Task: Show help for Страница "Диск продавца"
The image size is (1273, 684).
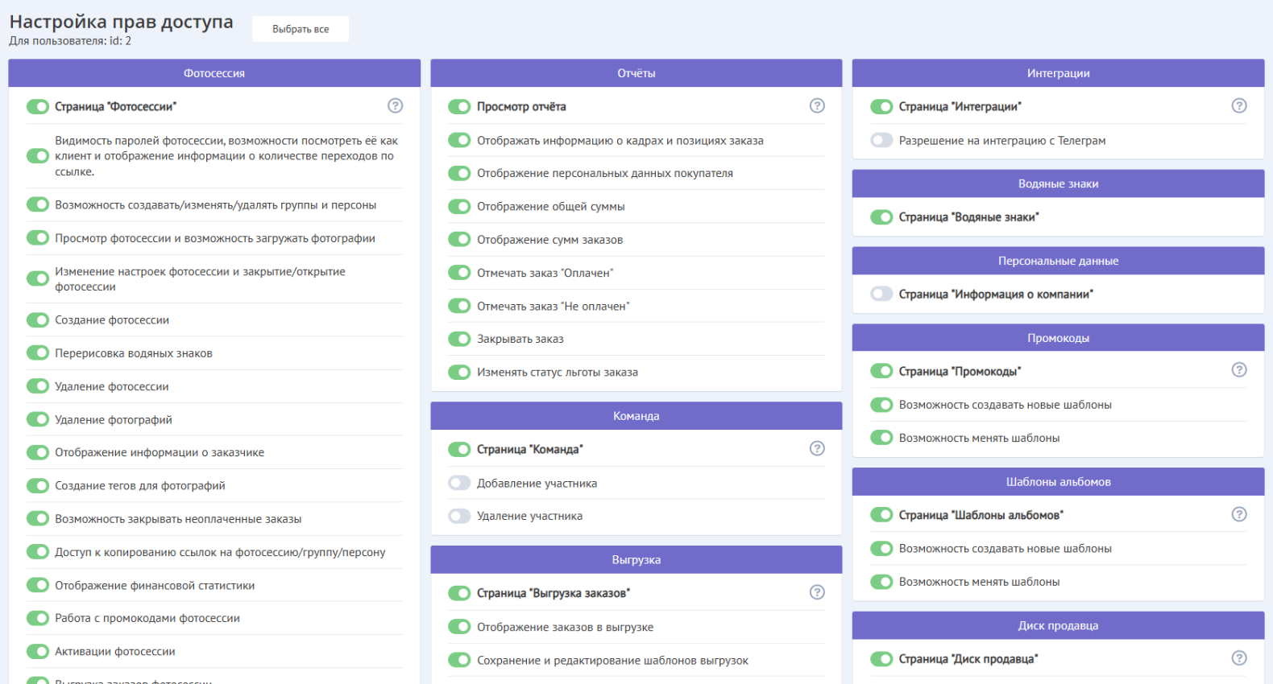Action: pos(1239,658)
